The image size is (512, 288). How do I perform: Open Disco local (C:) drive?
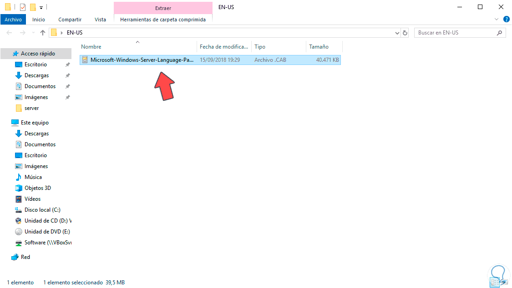[42, 210]
